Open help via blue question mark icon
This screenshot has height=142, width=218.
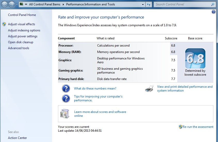214,12
